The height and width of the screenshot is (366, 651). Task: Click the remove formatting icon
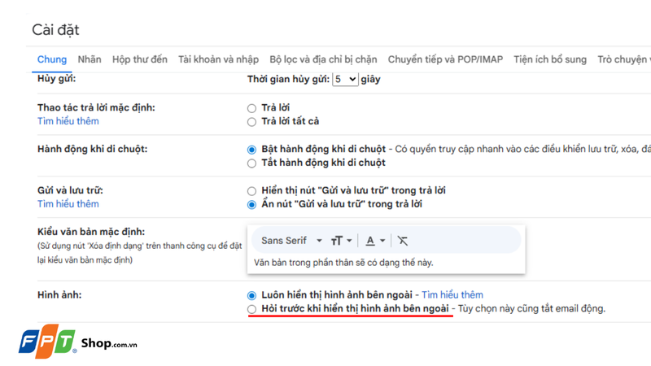pyautogui.click(x=402, y=241)
